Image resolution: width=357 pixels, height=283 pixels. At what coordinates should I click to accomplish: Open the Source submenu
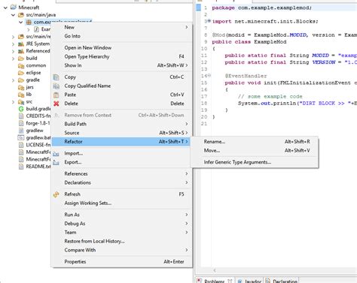pos(122,133)
